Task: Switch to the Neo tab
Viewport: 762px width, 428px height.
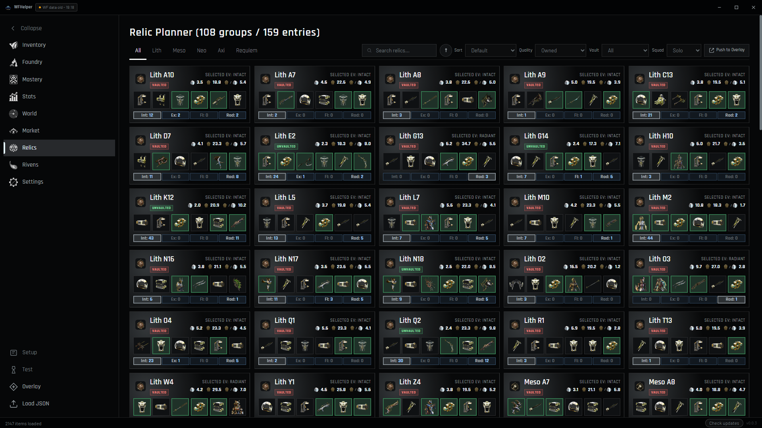Action: click(202, 51)
